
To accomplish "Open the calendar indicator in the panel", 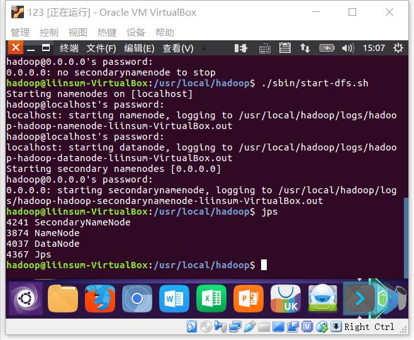I will point(285,48).
